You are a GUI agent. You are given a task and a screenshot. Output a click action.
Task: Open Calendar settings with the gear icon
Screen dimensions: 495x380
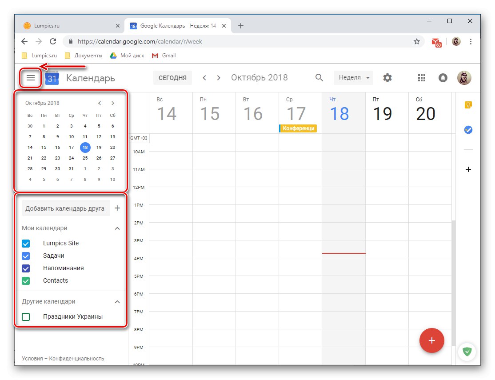[387, 77]
